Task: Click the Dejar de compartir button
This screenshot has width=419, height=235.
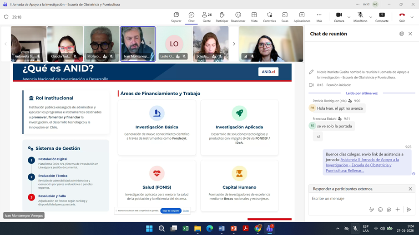Action: [171, 211]
